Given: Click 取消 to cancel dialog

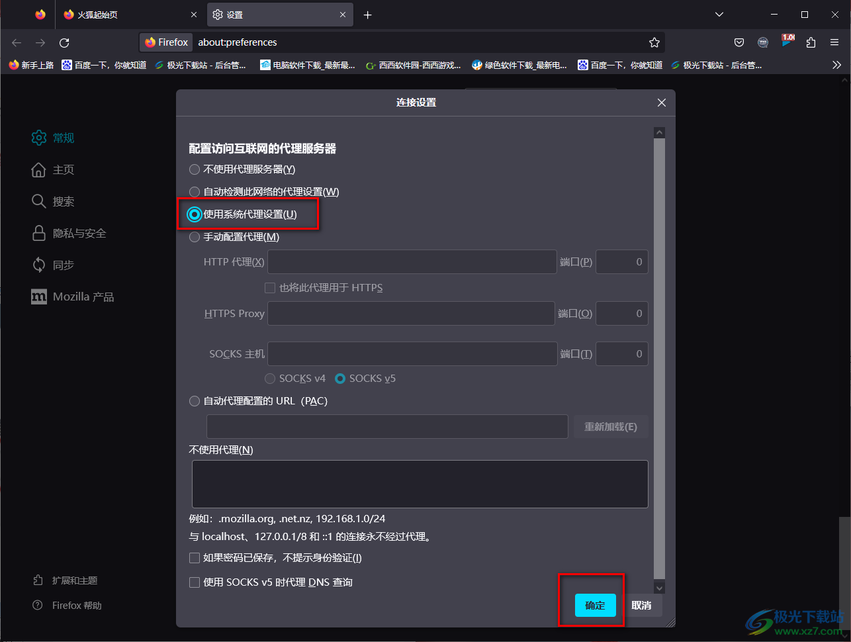Looking at the screenshot, I should pos(641,606).
